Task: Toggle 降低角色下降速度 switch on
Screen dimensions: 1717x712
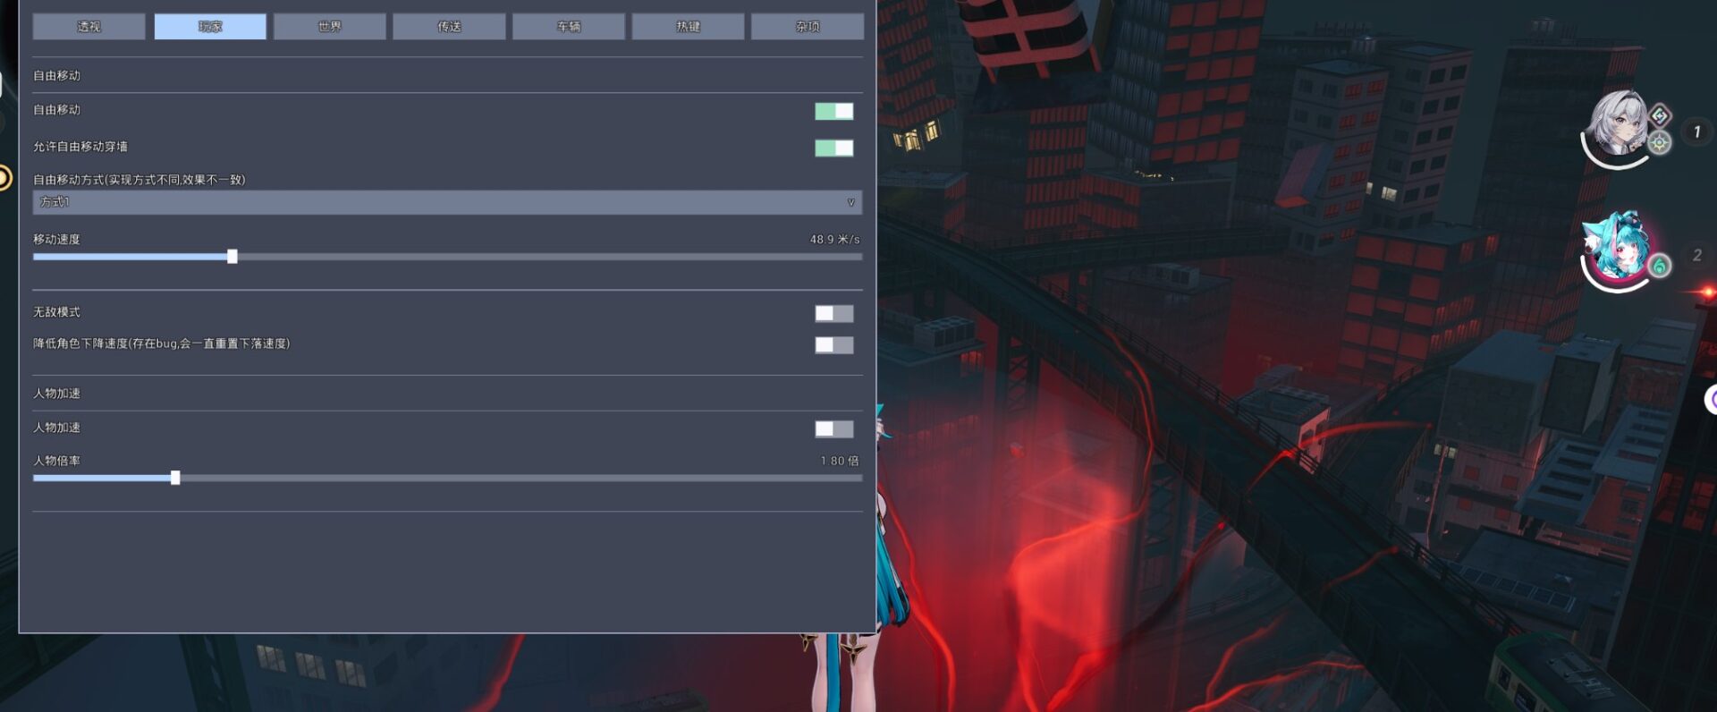Action: [x=833, y=344]
